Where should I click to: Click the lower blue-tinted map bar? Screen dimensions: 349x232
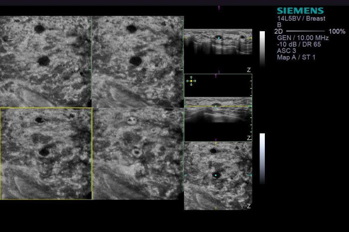point(262,159)
